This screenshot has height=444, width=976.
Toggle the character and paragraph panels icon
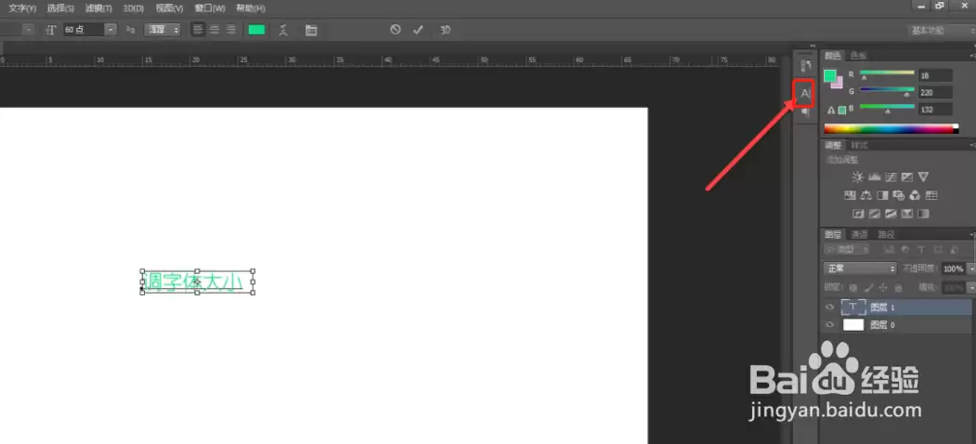pyautogui.click(x=311, y=30)
